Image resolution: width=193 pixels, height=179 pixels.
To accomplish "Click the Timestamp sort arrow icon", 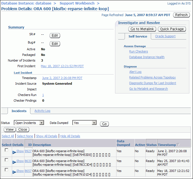I will point(178,145).
